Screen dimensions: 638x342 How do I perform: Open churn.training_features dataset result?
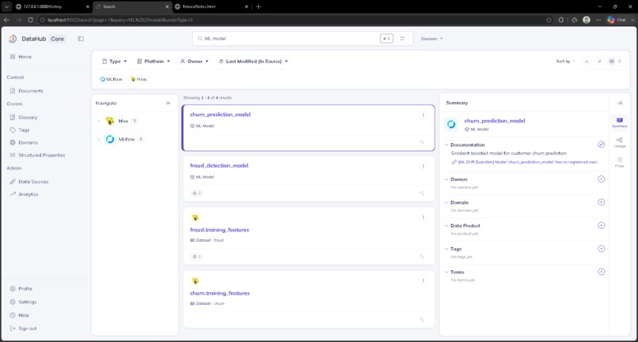coord(220,293)
